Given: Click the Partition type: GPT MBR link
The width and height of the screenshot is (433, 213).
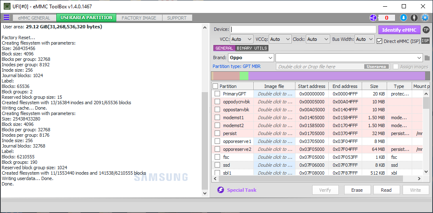Looking at the screenshot, I should [x=236, y=66].
